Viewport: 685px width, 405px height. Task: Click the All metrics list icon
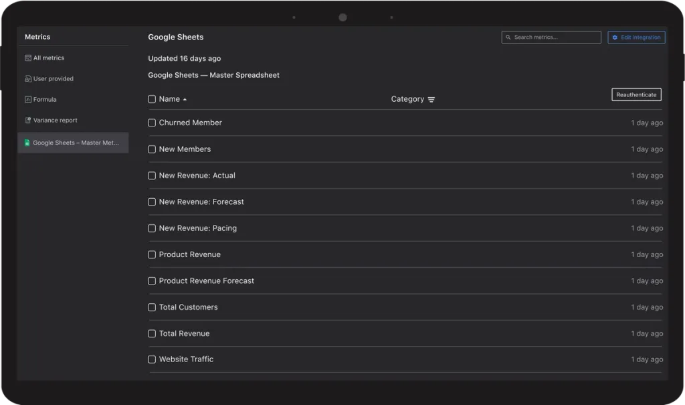pos(28,58)
